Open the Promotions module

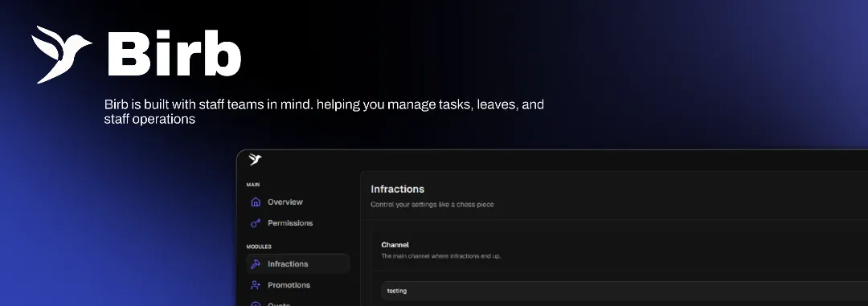click(x=298, y=285)
